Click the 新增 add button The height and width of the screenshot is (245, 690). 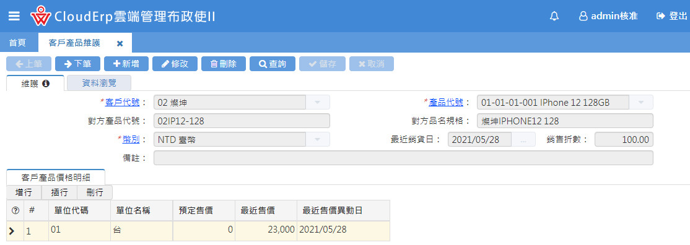tap(126, 64)
